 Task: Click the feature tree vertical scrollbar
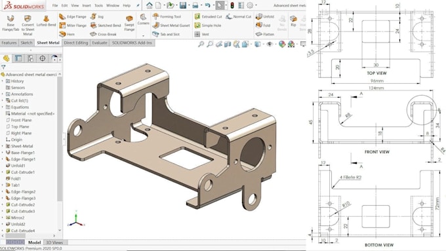pyautogui.click(x=60, y=136)
